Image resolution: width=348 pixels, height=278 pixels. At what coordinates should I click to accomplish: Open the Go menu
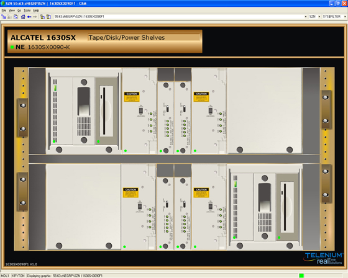point(19,11)
